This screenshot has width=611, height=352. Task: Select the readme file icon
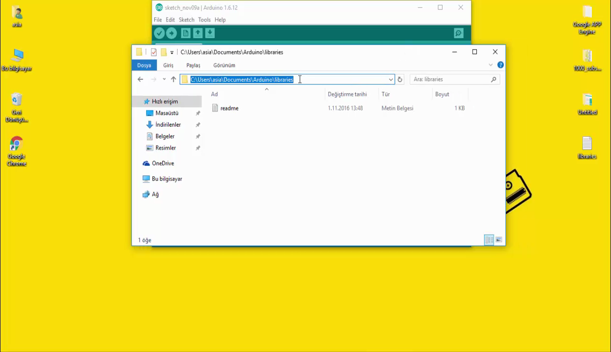pyautogui.click(x=215, y=108)
